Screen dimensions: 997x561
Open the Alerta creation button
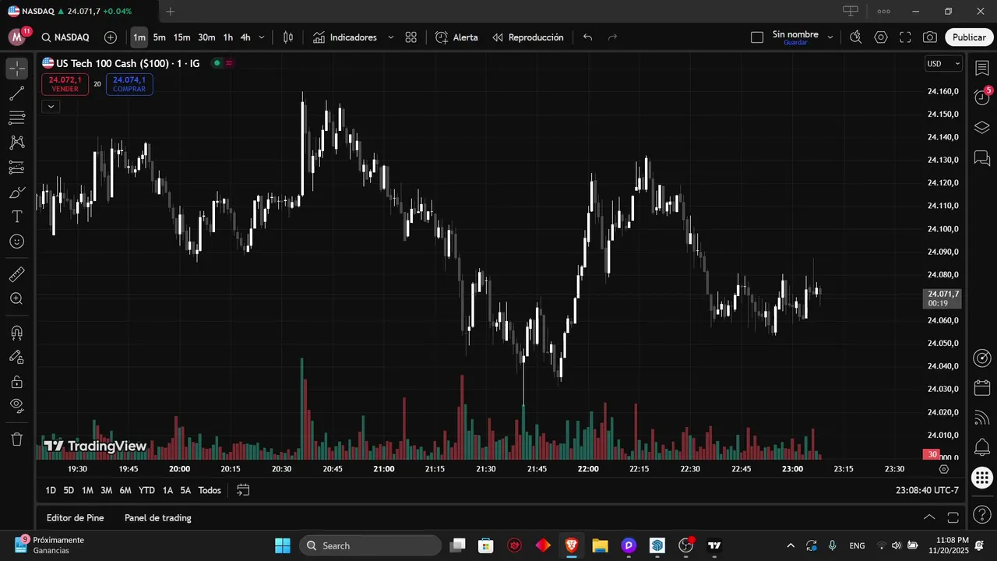pyautogui.click(x=456, y=37)
